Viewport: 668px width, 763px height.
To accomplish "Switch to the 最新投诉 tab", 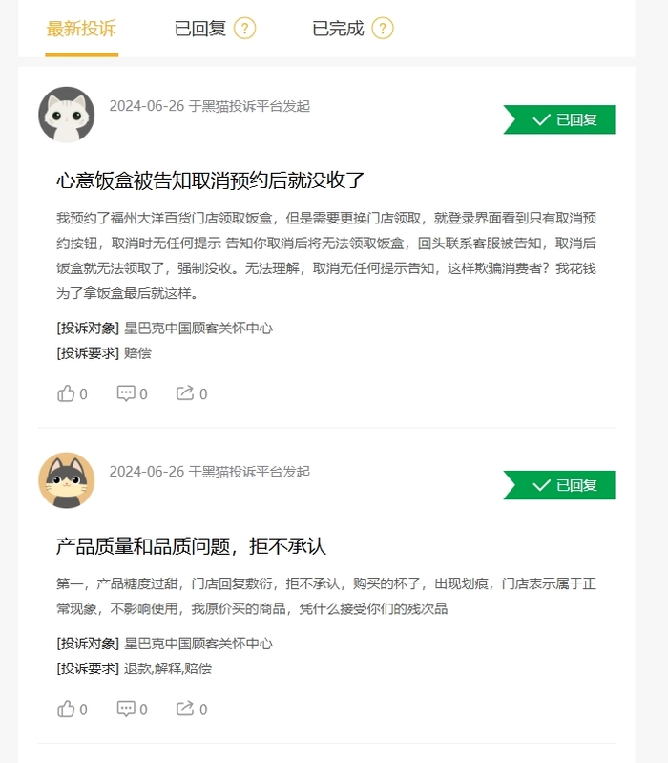I will coord(81,29).
